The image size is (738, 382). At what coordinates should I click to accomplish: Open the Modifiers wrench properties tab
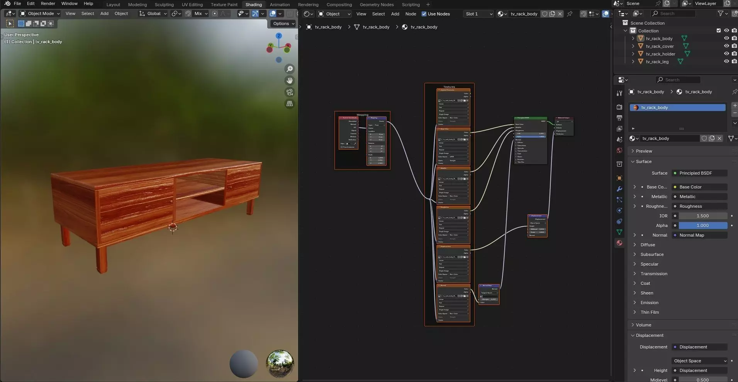619,189
